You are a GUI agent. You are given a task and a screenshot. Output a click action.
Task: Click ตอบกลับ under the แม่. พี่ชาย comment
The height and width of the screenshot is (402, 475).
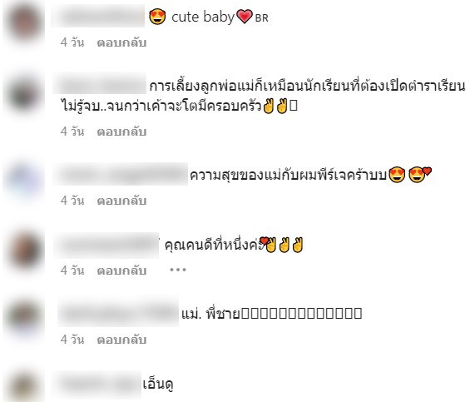[x=121, y=340]
